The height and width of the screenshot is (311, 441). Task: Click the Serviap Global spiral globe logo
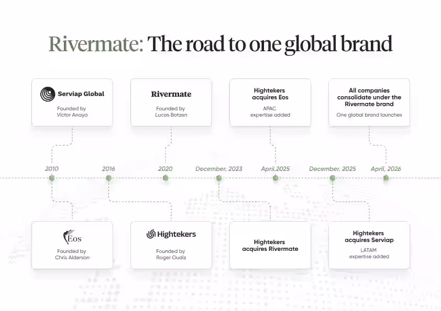(x=47, y=94)
